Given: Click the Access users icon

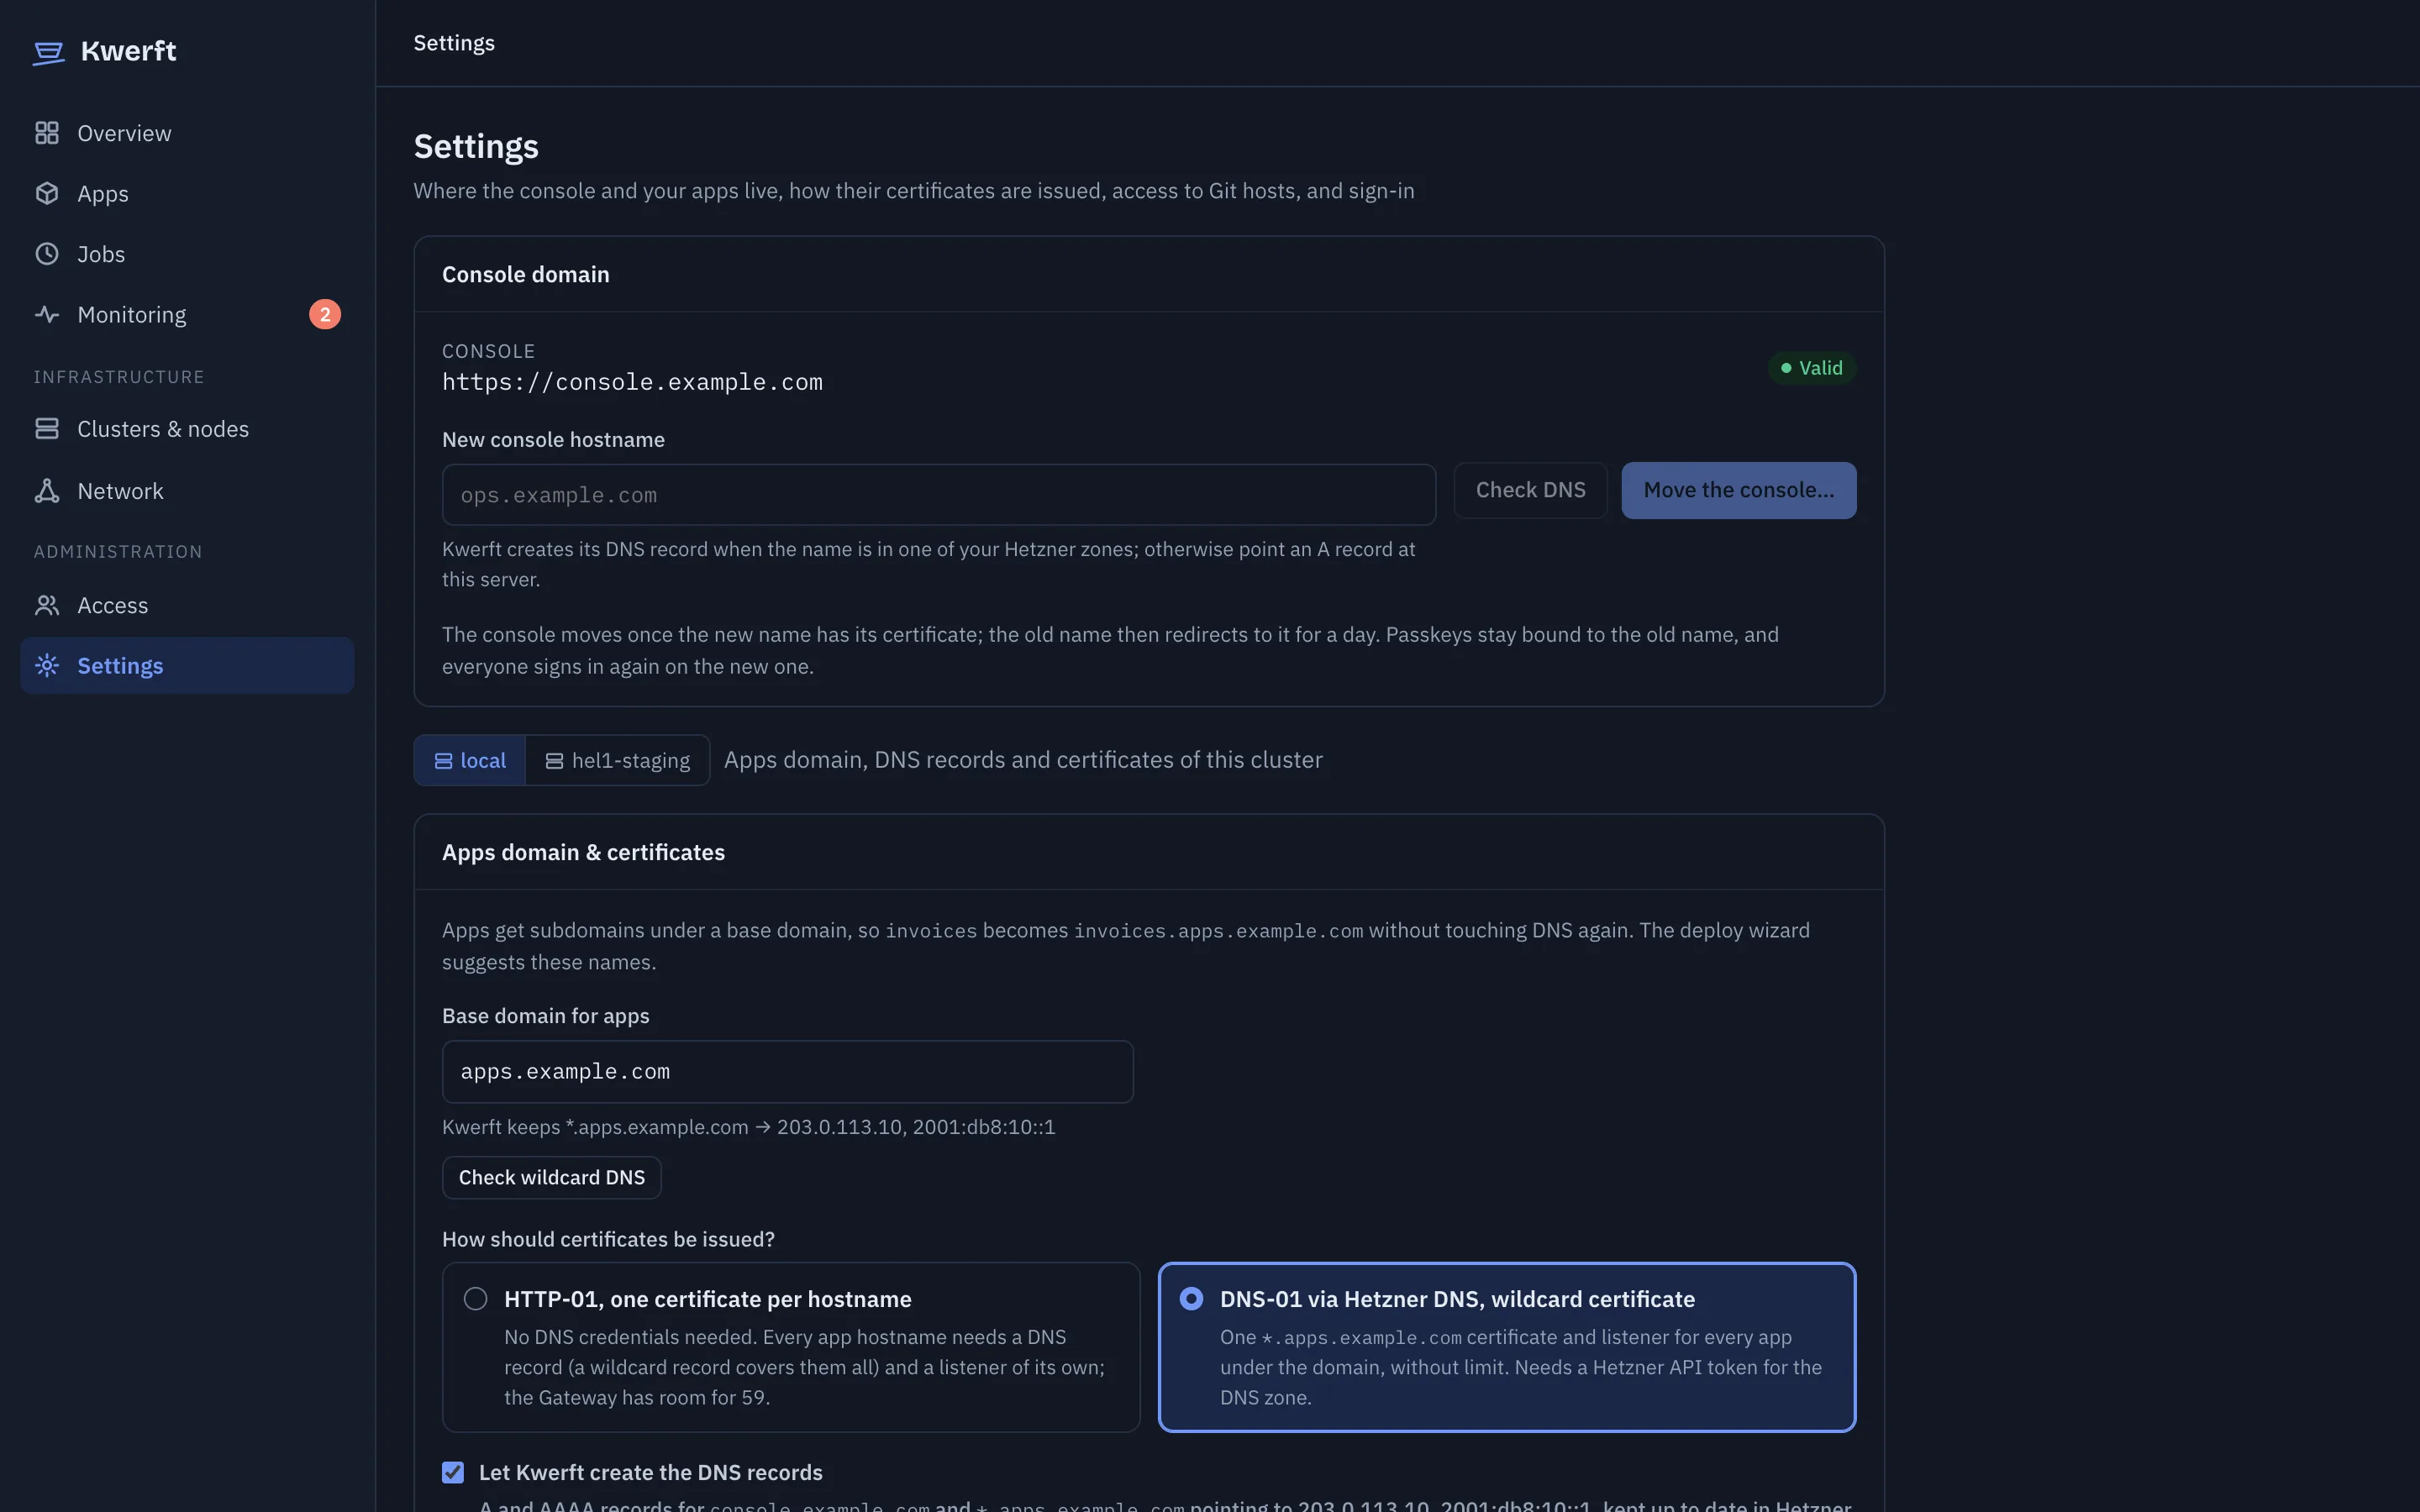Looking at the screenshot, I should click(x=47, y=605).
